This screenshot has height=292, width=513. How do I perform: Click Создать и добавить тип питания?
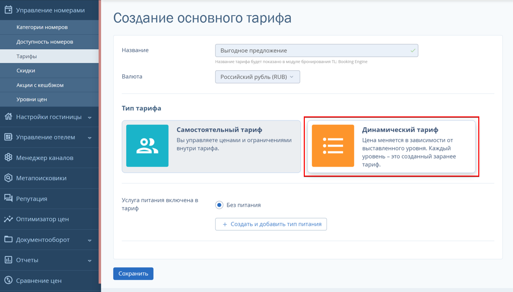coord(271,224)
